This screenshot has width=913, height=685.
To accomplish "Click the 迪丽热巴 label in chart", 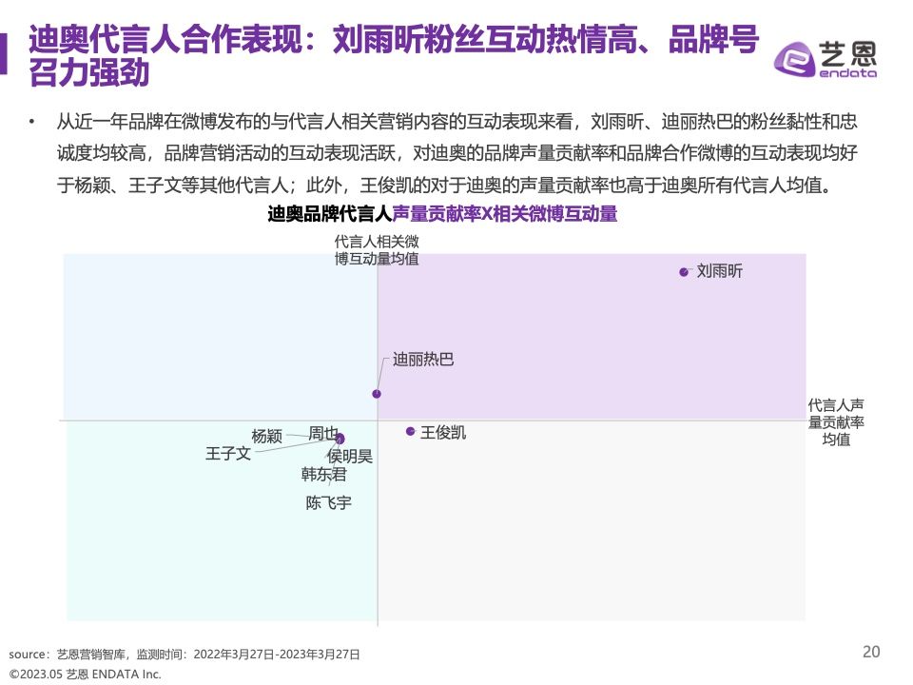I will tap(423, 360).
